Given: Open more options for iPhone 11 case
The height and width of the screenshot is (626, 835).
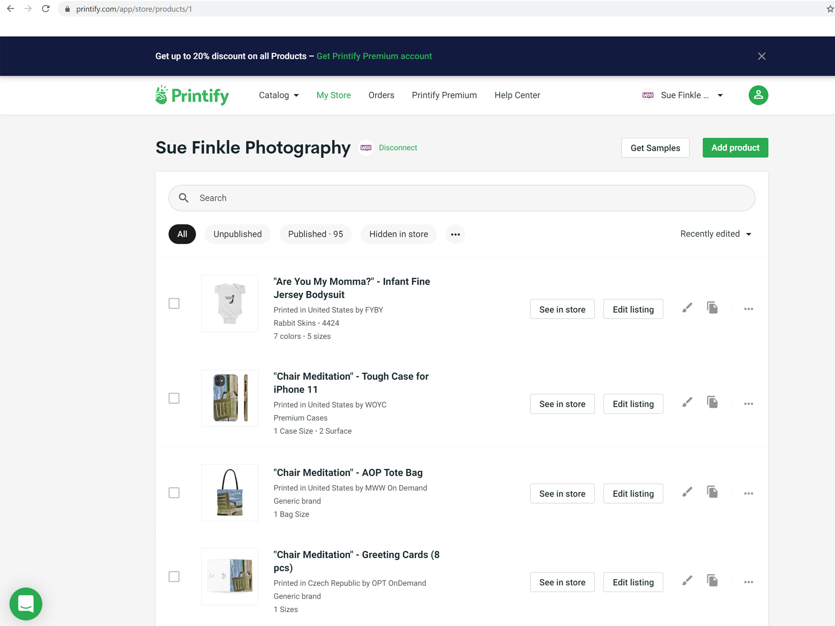Looking at the screenshot, I should click(748, 403).
